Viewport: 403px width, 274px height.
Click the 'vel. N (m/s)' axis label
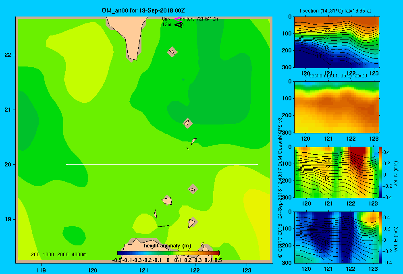click(x=396, y=174)
